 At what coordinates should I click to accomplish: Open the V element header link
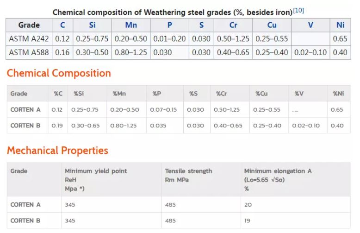pyautogui.click(x=310, y=25)
